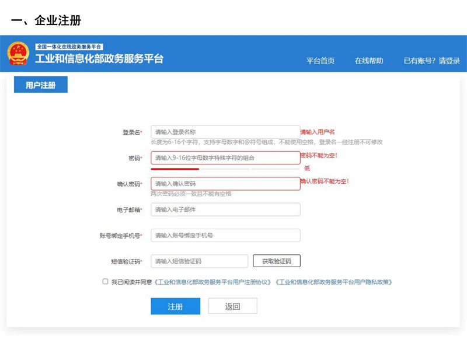The image size is (467, 350).
Task: Focus the 电子邮箱 input field
Action: click(x=225, y=209)
